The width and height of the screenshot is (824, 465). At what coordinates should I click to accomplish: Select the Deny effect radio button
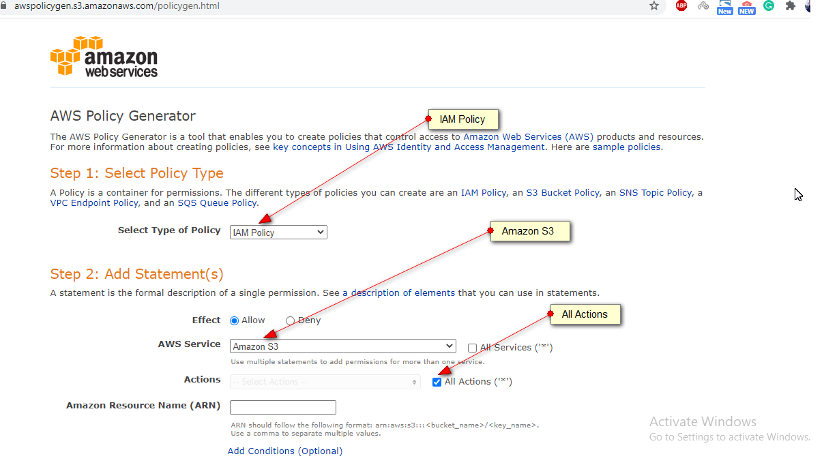[290, 320]
